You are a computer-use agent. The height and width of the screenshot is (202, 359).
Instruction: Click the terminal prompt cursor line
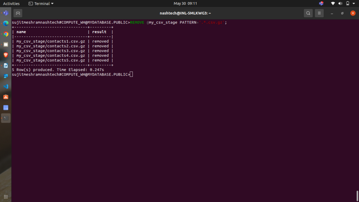coord(131,74)
